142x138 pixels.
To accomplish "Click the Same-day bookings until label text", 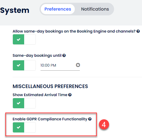I will (37, 56).
